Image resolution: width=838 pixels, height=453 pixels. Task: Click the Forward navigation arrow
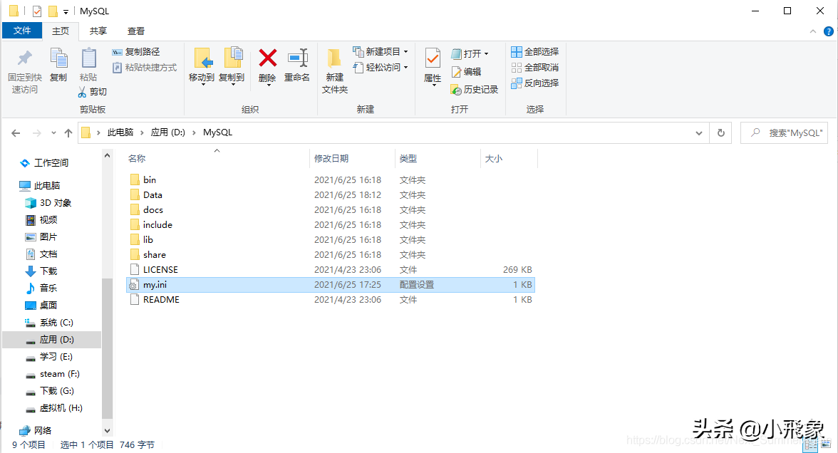(x=36, y=133)
